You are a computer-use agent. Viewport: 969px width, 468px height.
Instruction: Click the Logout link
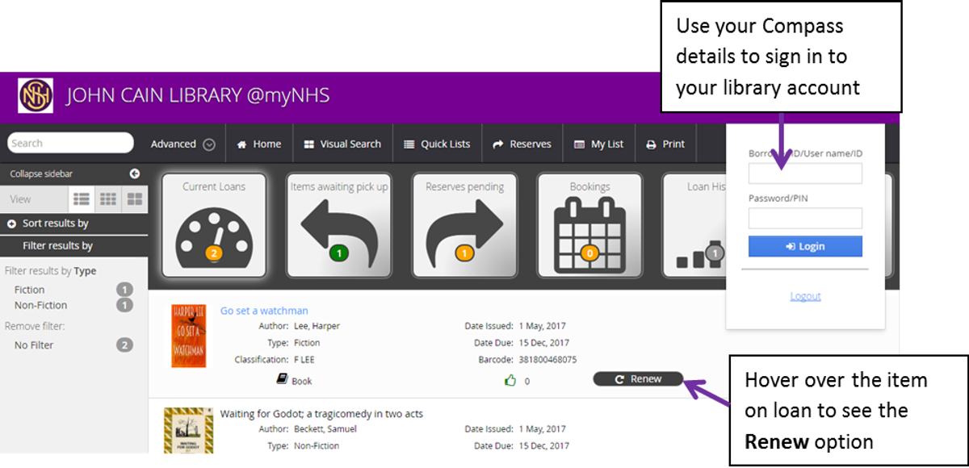coord(805,296)
